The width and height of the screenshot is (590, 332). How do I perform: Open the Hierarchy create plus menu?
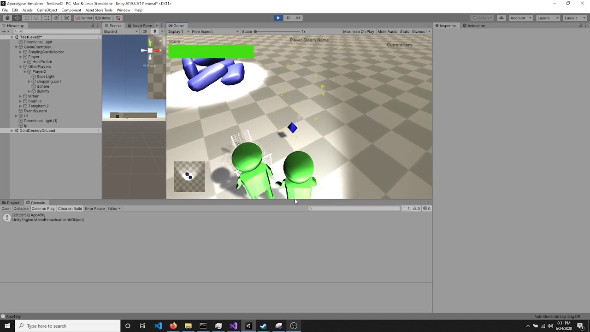pos(5,31)
